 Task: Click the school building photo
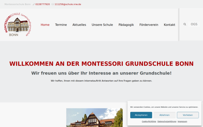coord(94,118)
